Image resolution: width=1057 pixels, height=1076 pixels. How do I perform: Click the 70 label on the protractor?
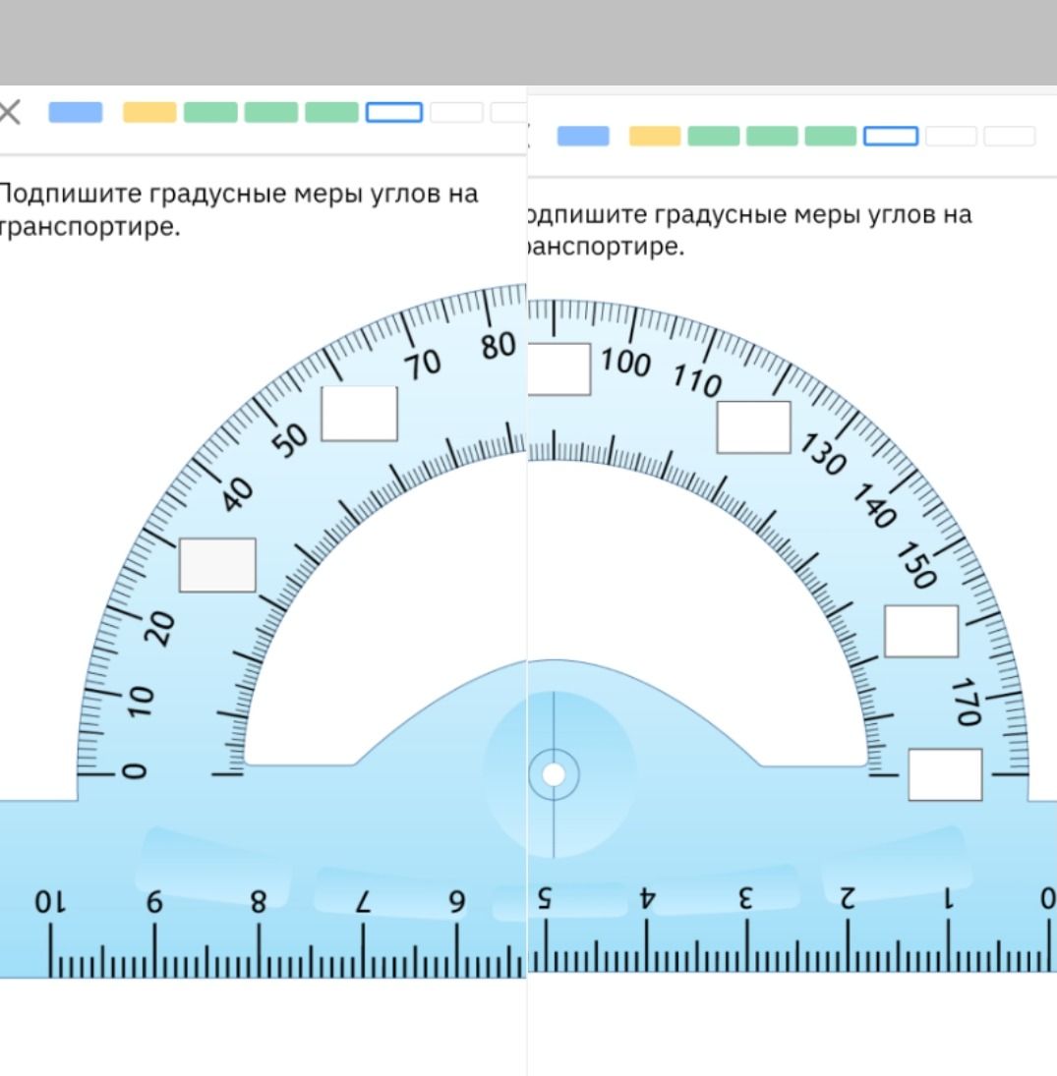pyautogui.click(x=423, y=365)
